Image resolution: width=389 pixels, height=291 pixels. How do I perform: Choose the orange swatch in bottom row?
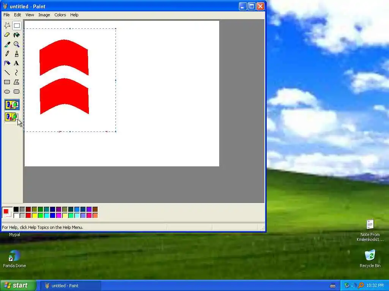95,216
